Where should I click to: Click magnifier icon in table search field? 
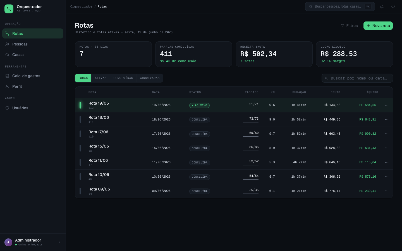click(x=326, y=78)
